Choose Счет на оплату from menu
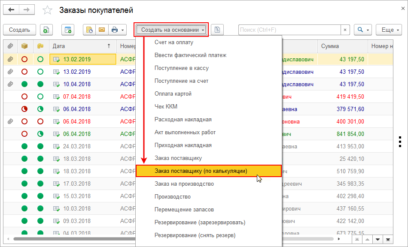Screen dimensions: 408x247 coord(174,42)
